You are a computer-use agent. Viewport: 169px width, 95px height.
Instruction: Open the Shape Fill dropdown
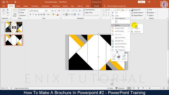click(x=136, y=10)
